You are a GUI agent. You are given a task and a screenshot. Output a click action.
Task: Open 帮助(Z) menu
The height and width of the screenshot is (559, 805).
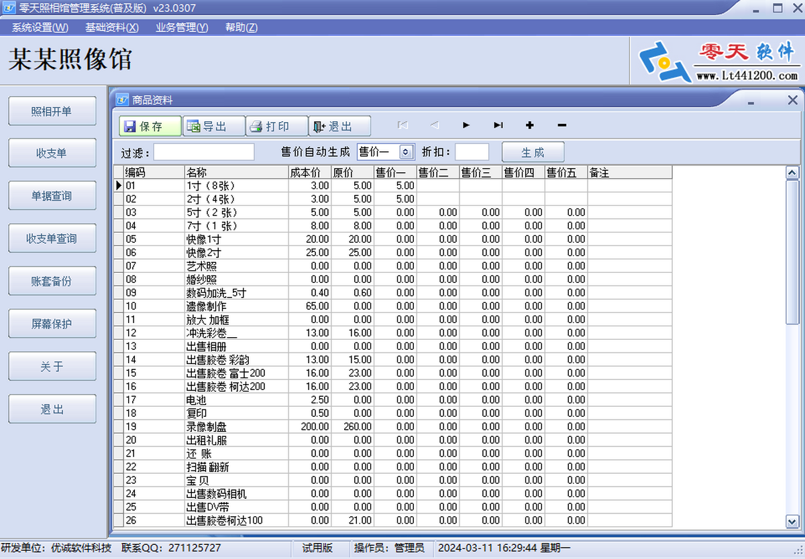tap(241, 27)
